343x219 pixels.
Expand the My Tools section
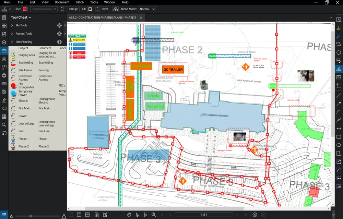(12, 25)
